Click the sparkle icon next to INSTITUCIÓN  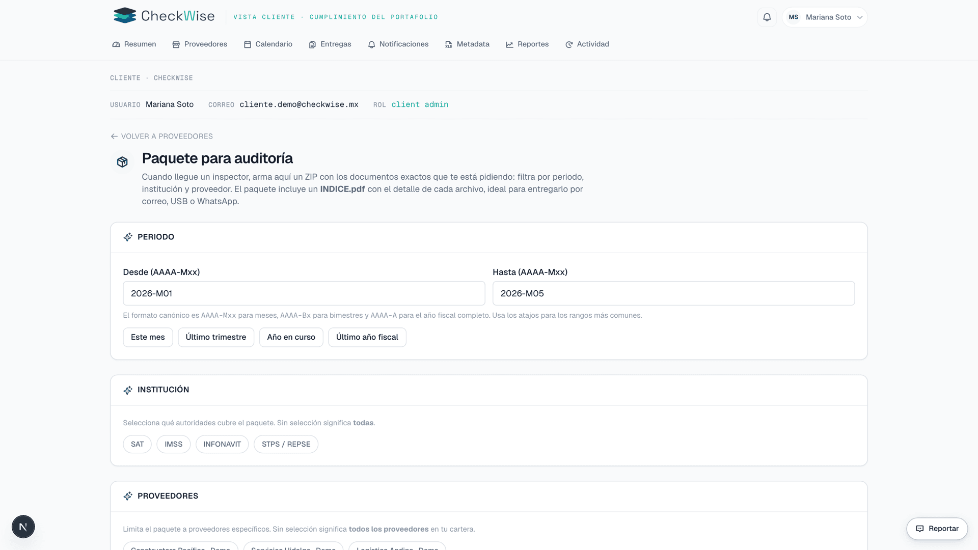[128, 390]
